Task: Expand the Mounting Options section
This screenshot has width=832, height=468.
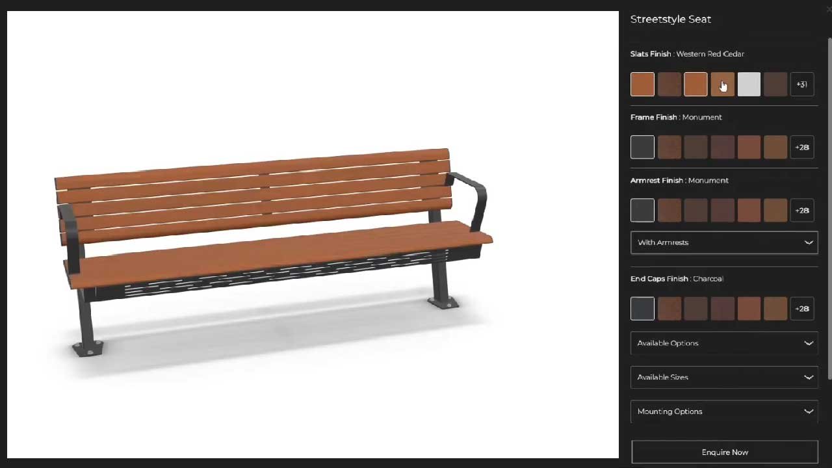Action: pyautogui.click(x=724, y=411)
